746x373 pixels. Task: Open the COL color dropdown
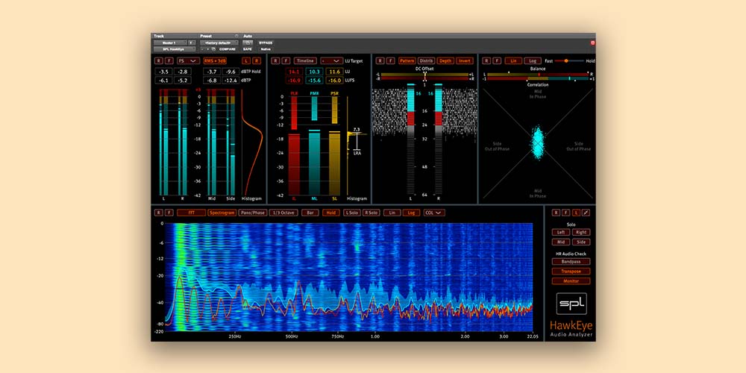pos(433,213)
